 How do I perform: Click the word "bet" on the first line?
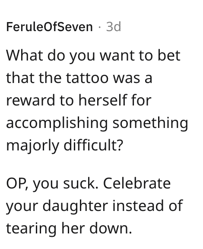169,56
